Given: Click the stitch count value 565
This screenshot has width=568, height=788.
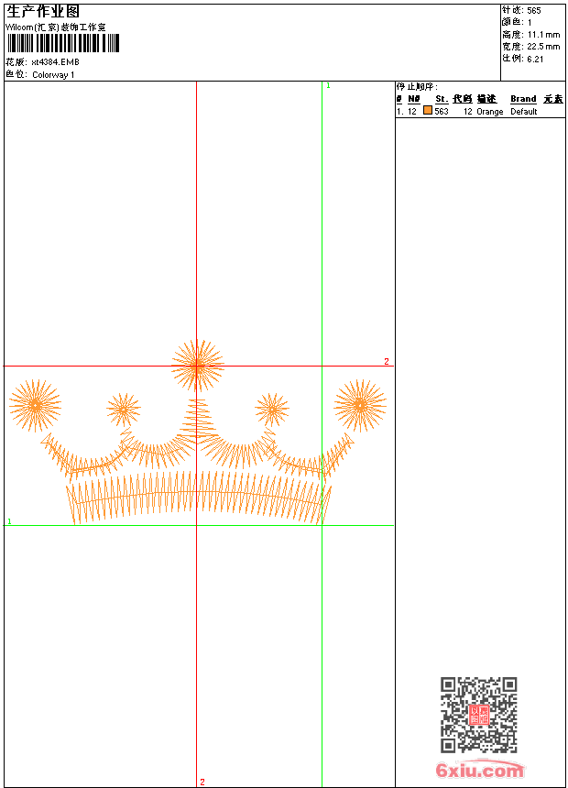Looking at the screenshot, I should (534, 11).
